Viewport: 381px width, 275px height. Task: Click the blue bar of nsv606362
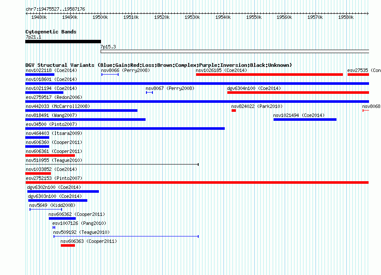[62, 218]
